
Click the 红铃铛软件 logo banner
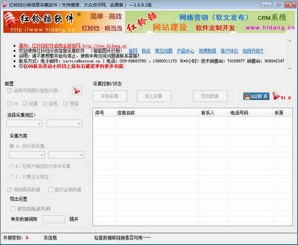(64, 22)
